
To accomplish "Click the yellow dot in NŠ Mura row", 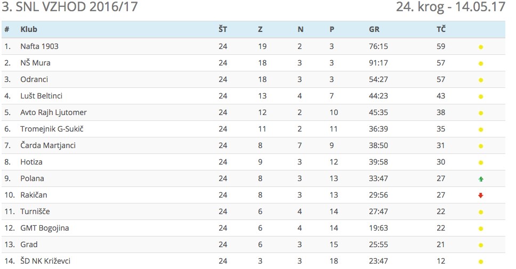I will click(481, 63).
